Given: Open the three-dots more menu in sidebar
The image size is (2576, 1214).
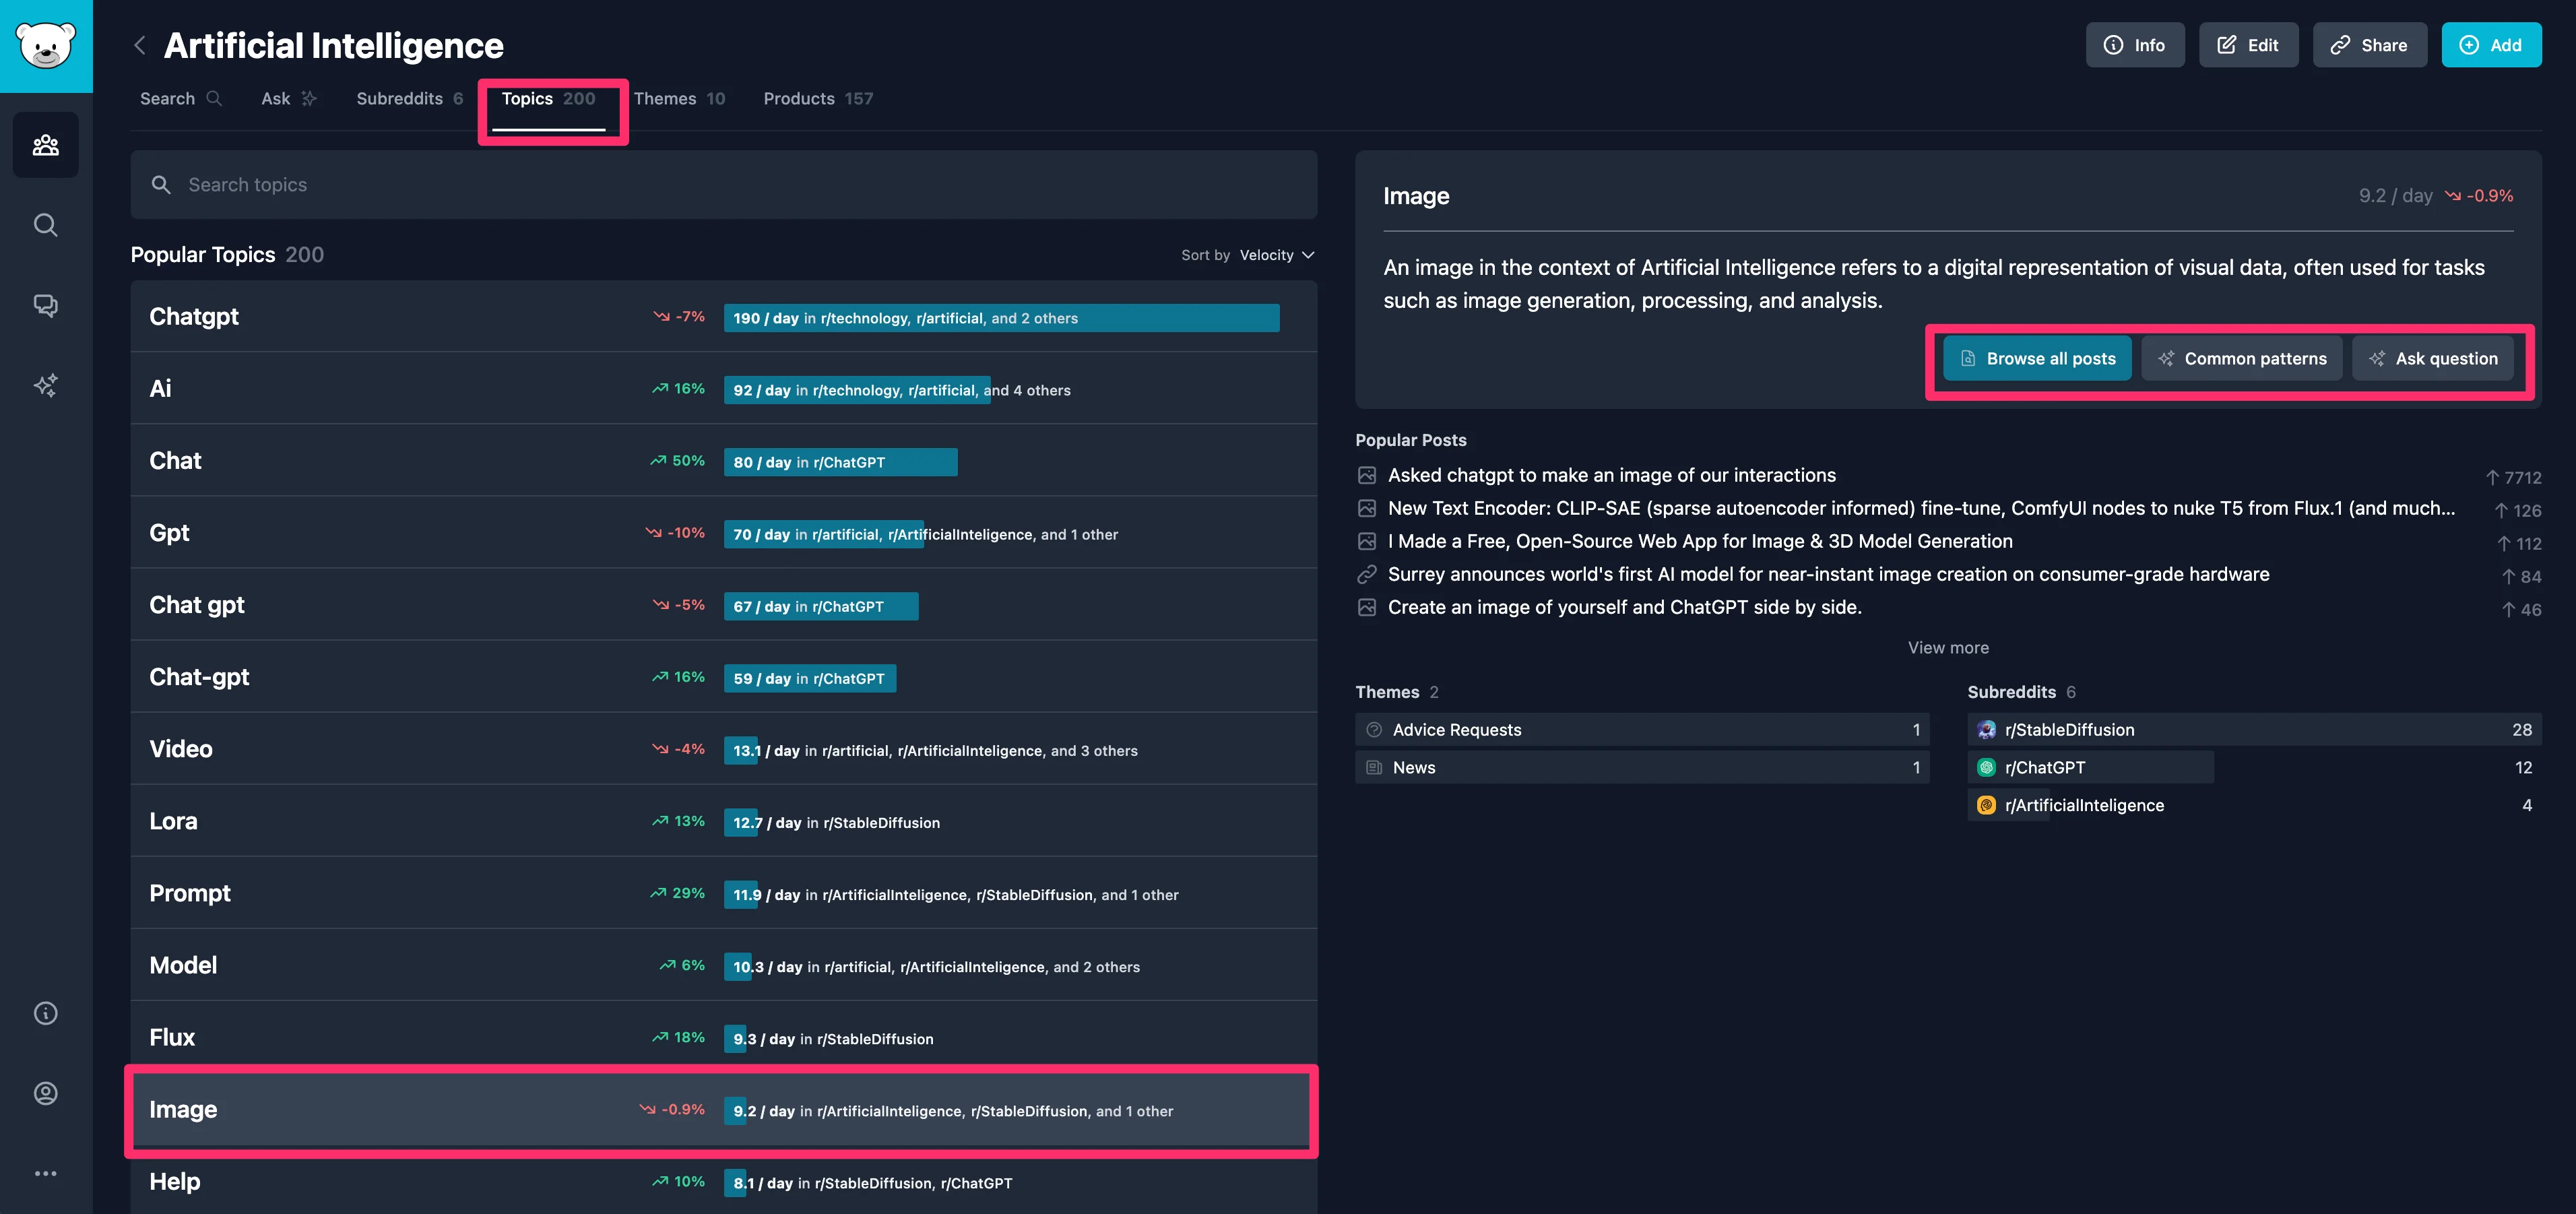Looking at the screenshot, I should point(46,1173).
